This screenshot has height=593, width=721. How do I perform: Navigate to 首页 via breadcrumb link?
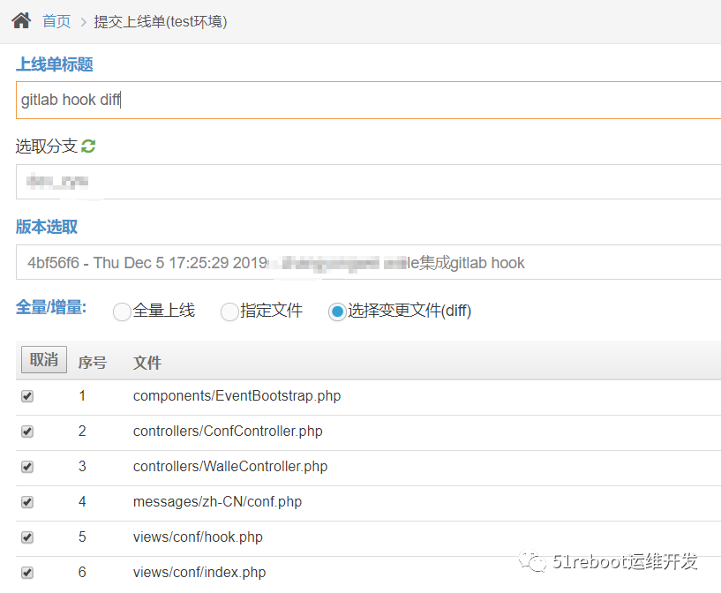[x=56, y=21]
